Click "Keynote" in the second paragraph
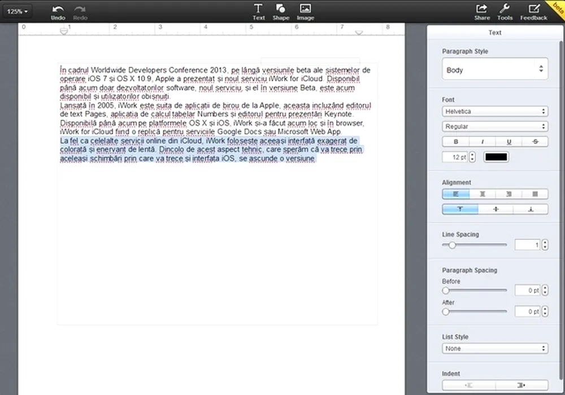Screen dimensions: 565x395 pyautogui.click(x=338, y=114)
